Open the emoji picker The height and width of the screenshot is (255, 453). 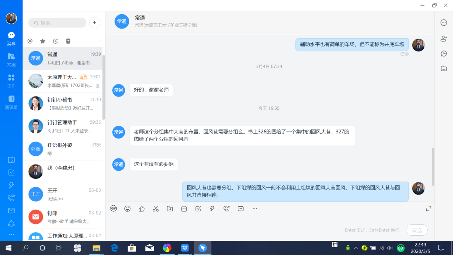pos(127,209)
